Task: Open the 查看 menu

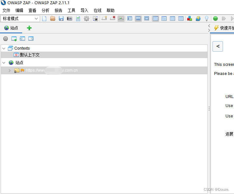Action: (x=32, y=10)
